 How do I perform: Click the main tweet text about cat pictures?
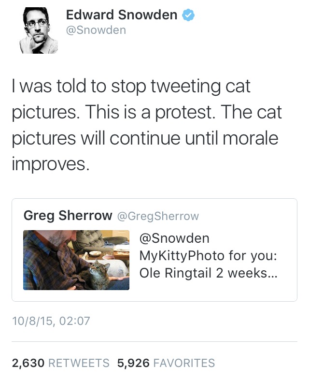click(x=146, y=126)
